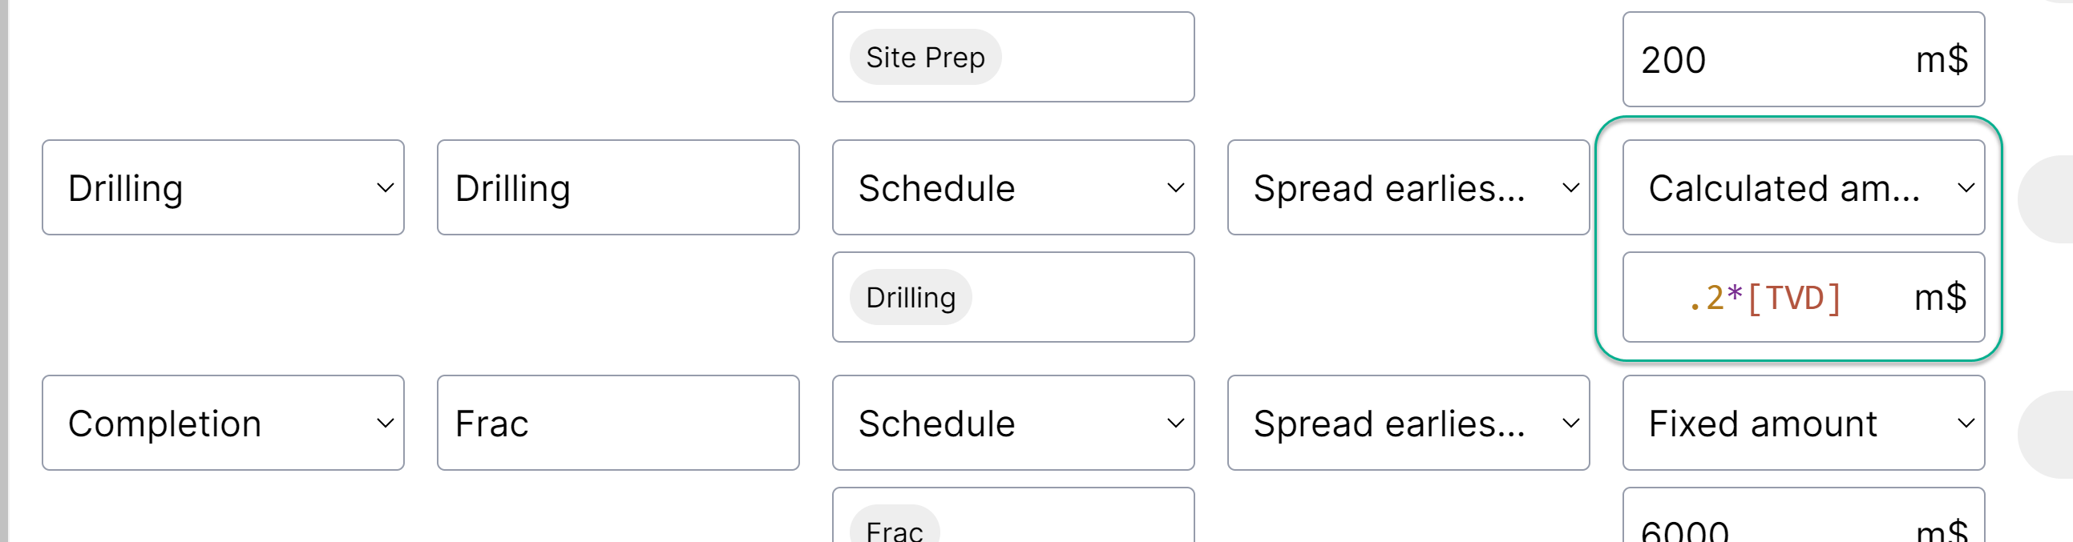2073x542 pixels.
Task: Click m$ unit label beside 200
Action: tap(1942, 60)
